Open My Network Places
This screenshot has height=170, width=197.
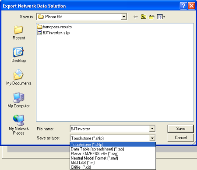19,125
